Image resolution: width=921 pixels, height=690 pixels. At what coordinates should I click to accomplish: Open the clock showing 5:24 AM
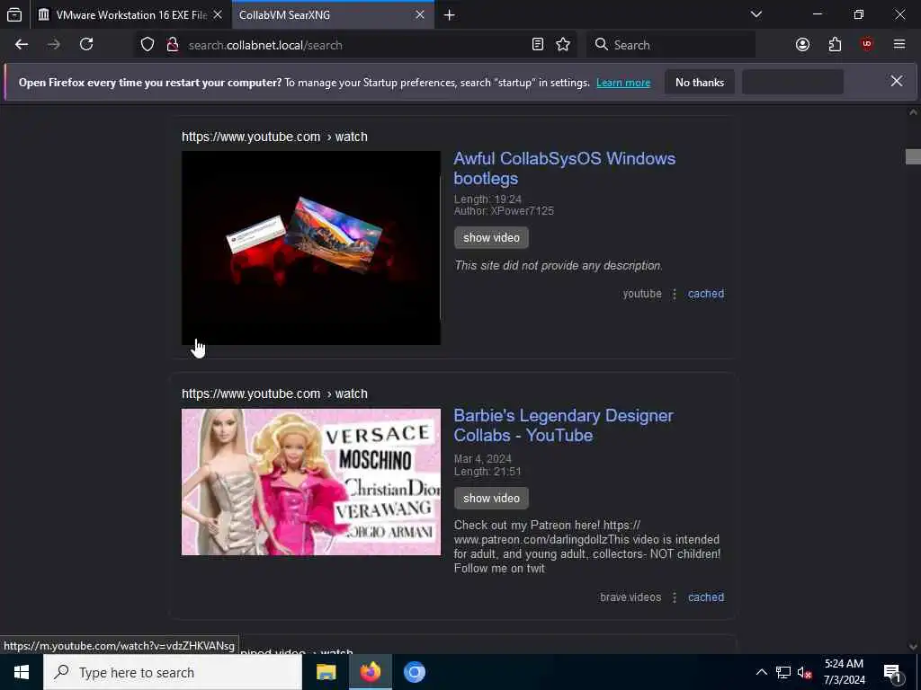tap(844, 672)
